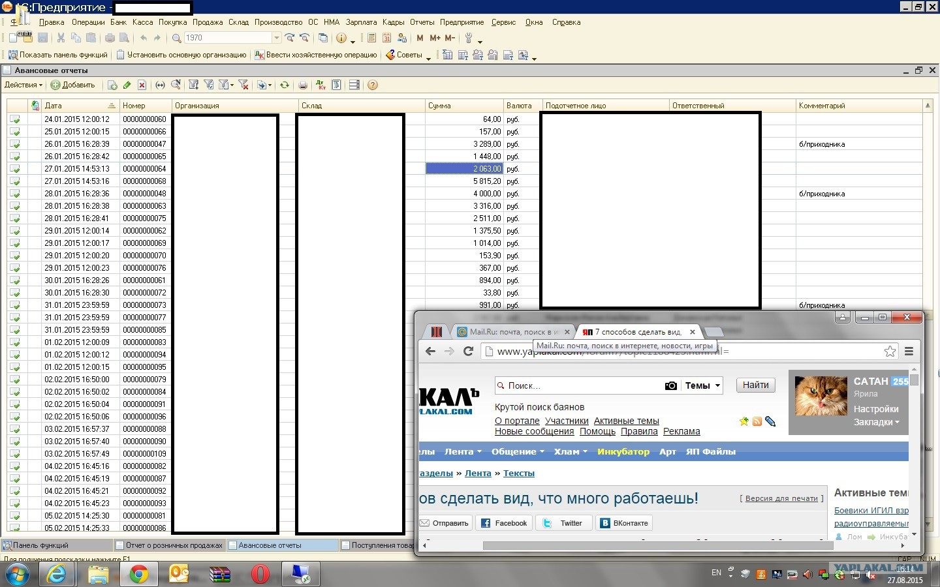The image size is (940, 587).
Task: Switch to Панель функций window tab
Action: pos(57,545)
